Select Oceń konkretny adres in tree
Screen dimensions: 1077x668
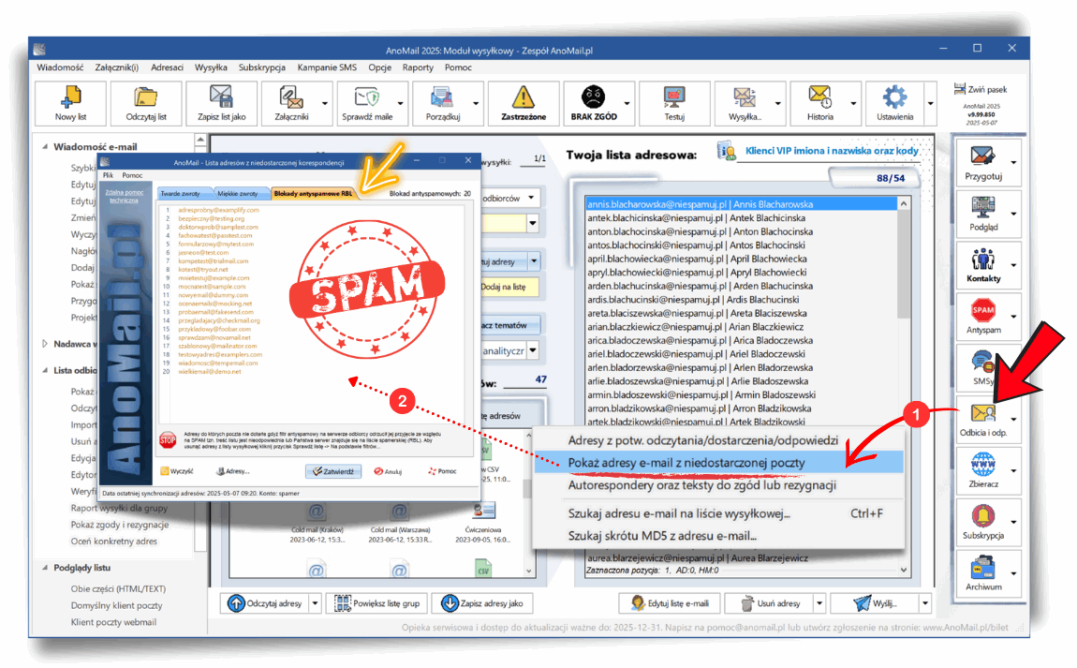tap(114, 541)
